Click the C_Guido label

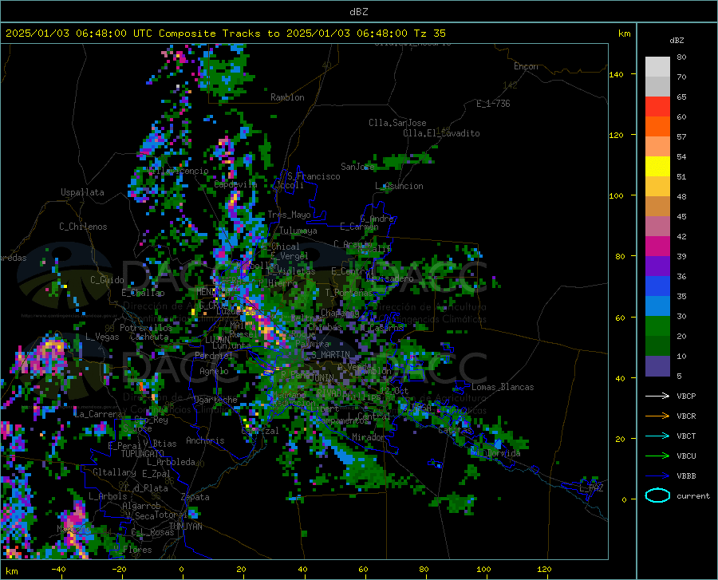[x=107, y=280]
